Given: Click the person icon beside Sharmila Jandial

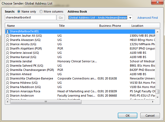Looking at the screenshot, I should point(8,61).
